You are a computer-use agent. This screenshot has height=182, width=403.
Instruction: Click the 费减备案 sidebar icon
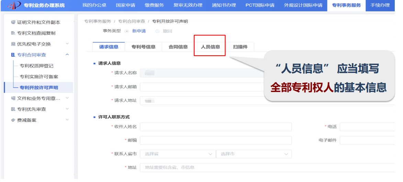[x=13, y=120]
